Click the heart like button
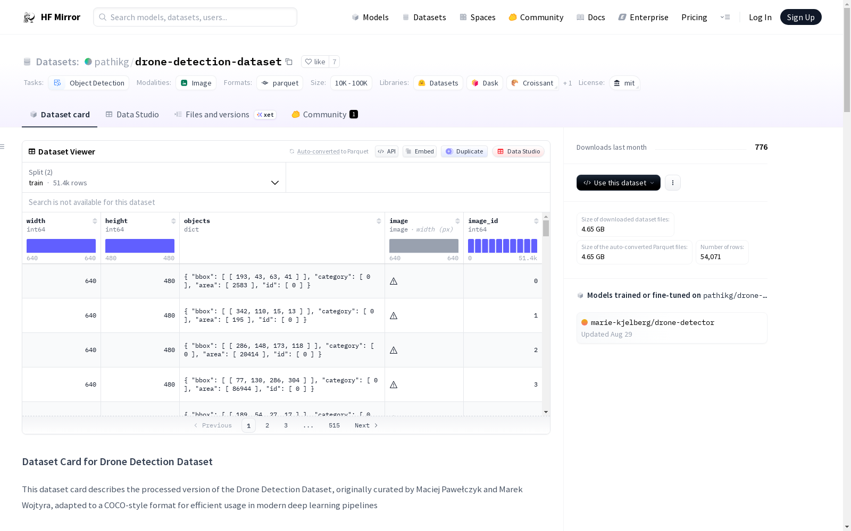The width and height of the screenshot is (851, 531). (x=315, y=62)
